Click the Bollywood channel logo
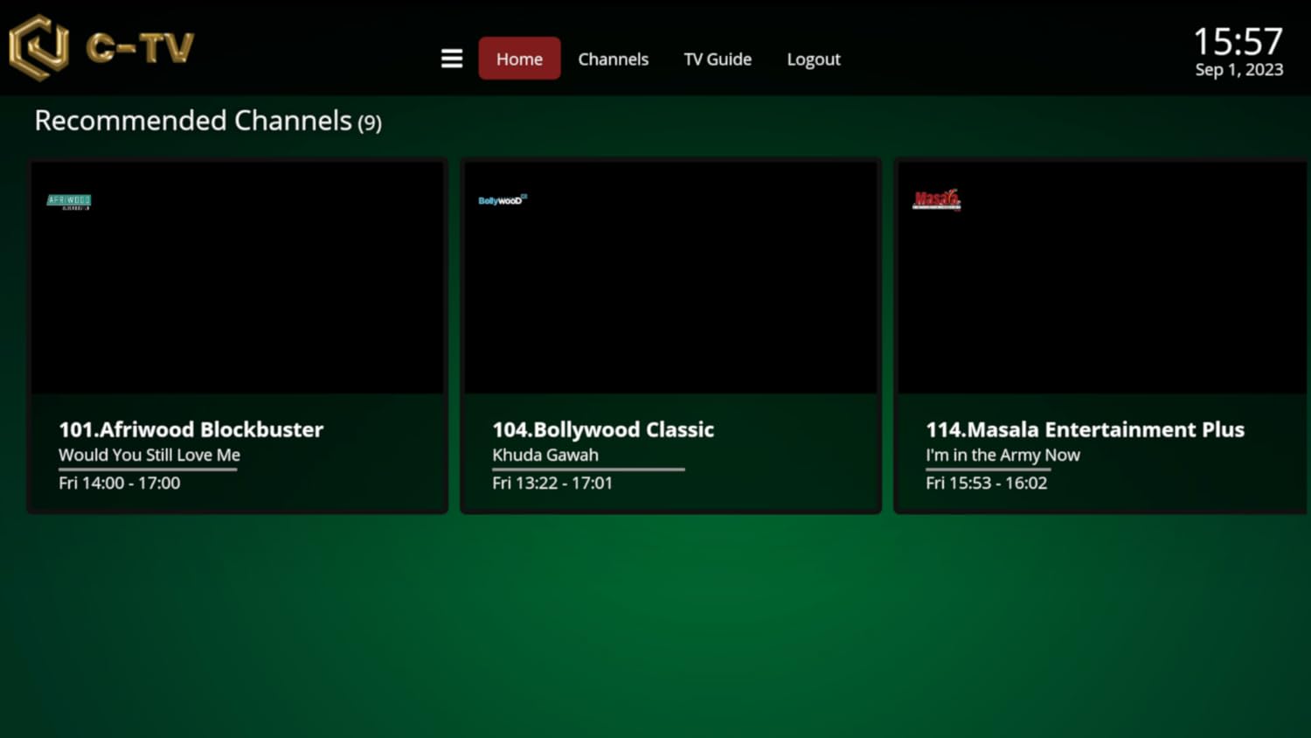Image resolution: width=1311 pixels, height=738 pixels. [x=503, y=200]
